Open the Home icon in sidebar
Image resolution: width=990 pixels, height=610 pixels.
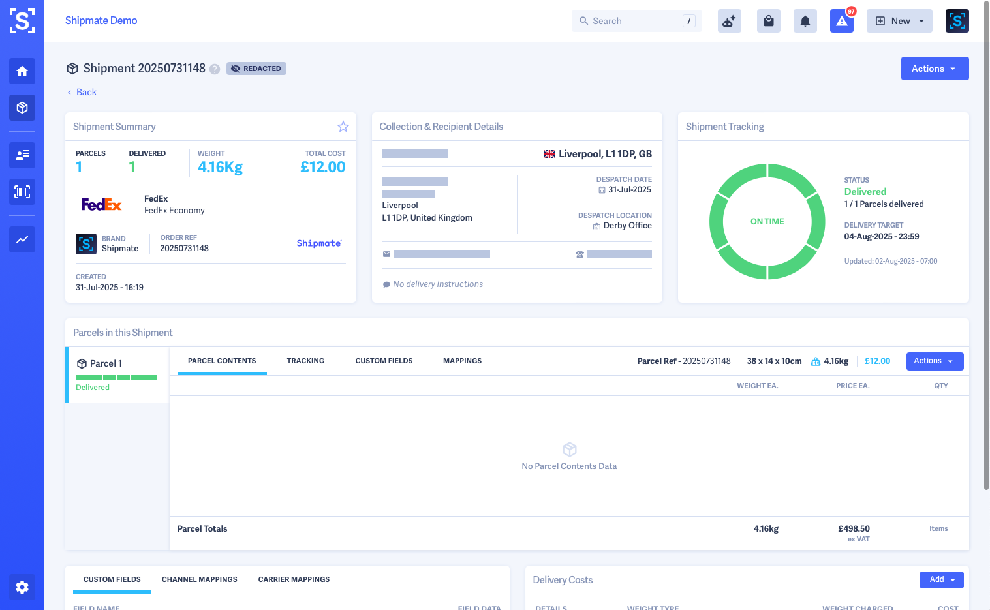[22, 71]
